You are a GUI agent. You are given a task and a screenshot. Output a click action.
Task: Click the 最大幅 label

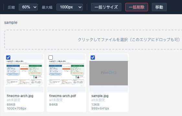[x=47, y=7]
